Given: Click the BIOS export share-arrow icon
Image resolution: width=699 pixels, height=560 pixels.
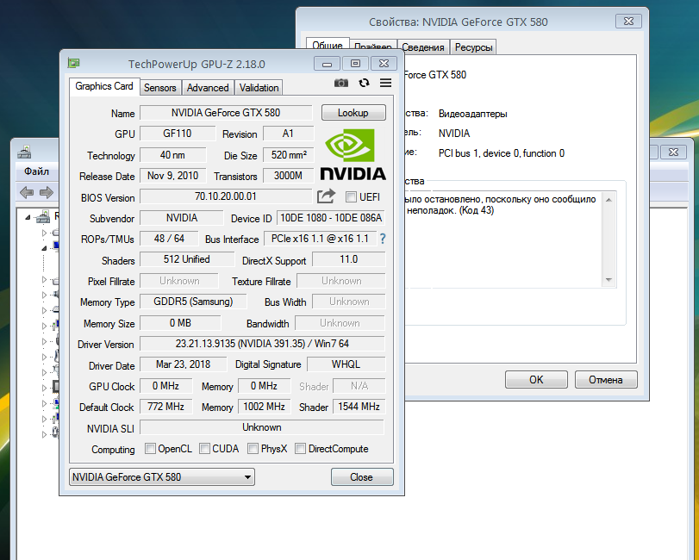Looking at the screenshot, I should coord(326,196).
